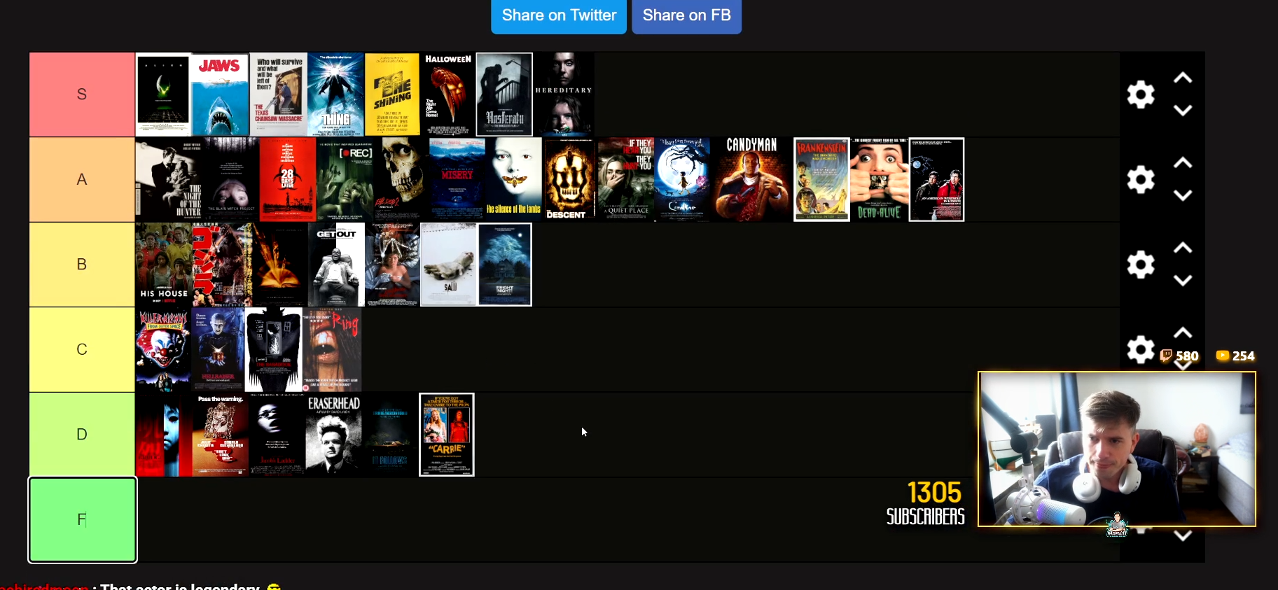
Task: Click the Fright Night poster
Action: coord(505,265)
